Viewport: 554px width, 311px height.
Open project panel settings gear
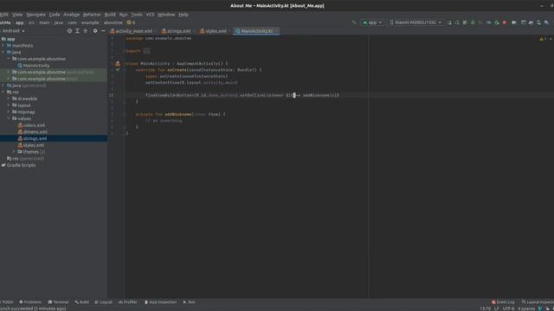coord(95,31)
